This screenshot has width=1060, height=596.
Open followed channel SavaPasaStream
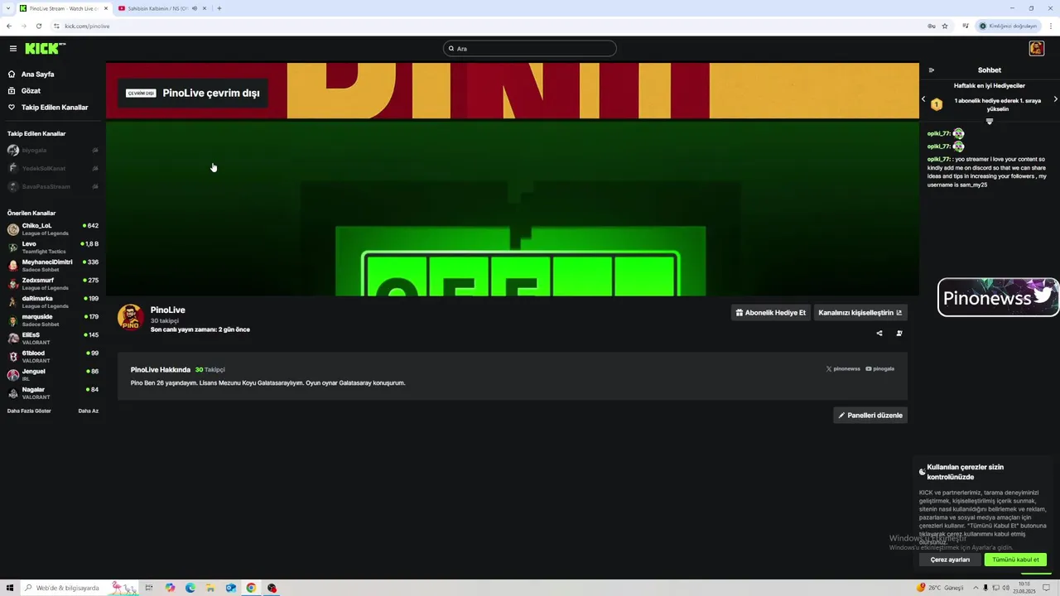pos(53,187)
